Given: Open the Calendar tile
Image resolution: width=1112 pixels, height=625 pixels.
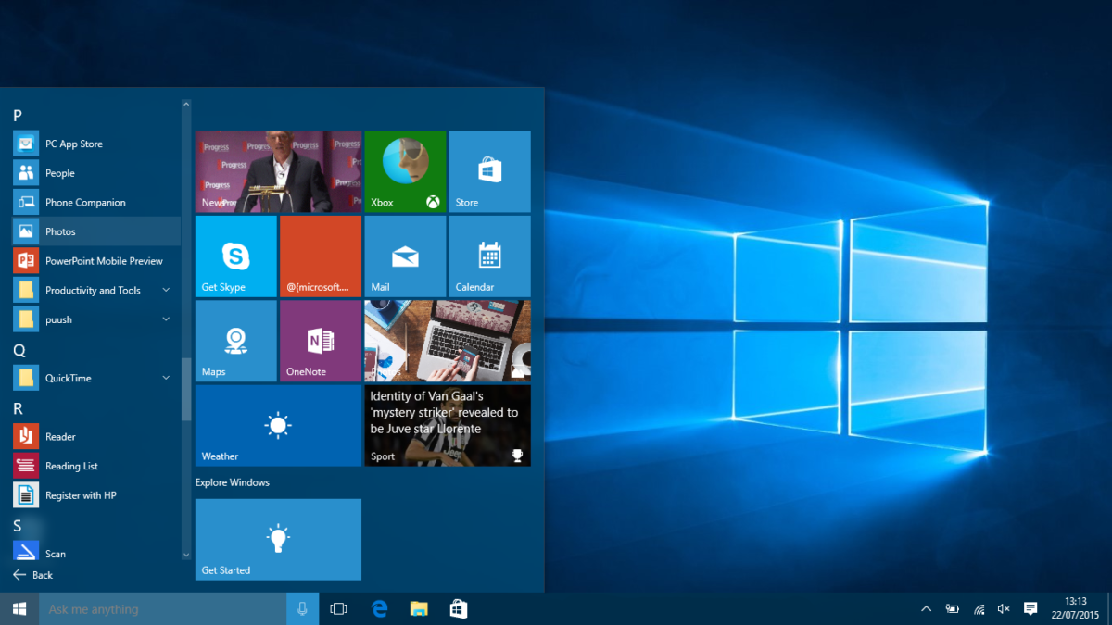Looking at the screenshot, I should tap(489, 256).
